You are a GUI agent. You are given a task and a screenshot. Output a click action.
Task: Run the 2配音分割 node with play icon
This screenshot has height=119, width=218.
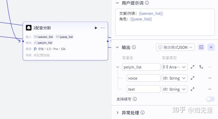[x=96, y=28]
